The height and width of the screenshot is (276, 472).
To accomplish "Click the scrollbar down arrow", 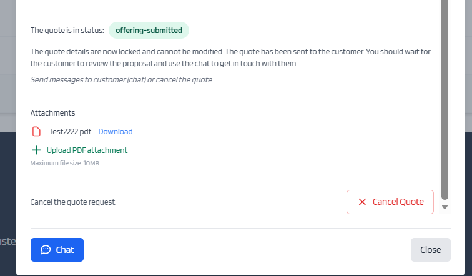I will (445, 207).
